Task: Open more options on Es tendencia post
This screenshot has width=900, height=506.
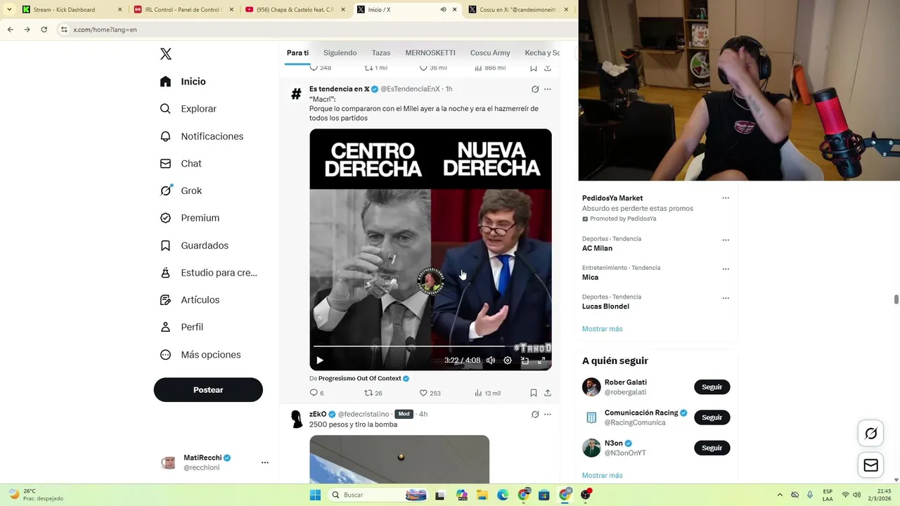Action: click(548, 89)
